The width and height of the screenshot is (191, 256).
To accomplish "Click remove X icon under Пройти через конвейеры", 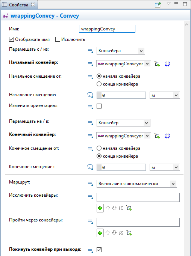I will click(121, 233).
